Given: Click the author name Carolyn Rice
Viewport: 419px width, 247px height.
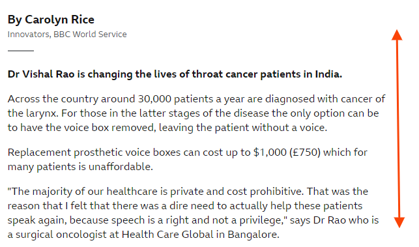Looking at the screenshot, I should click(x=59, y=20).
